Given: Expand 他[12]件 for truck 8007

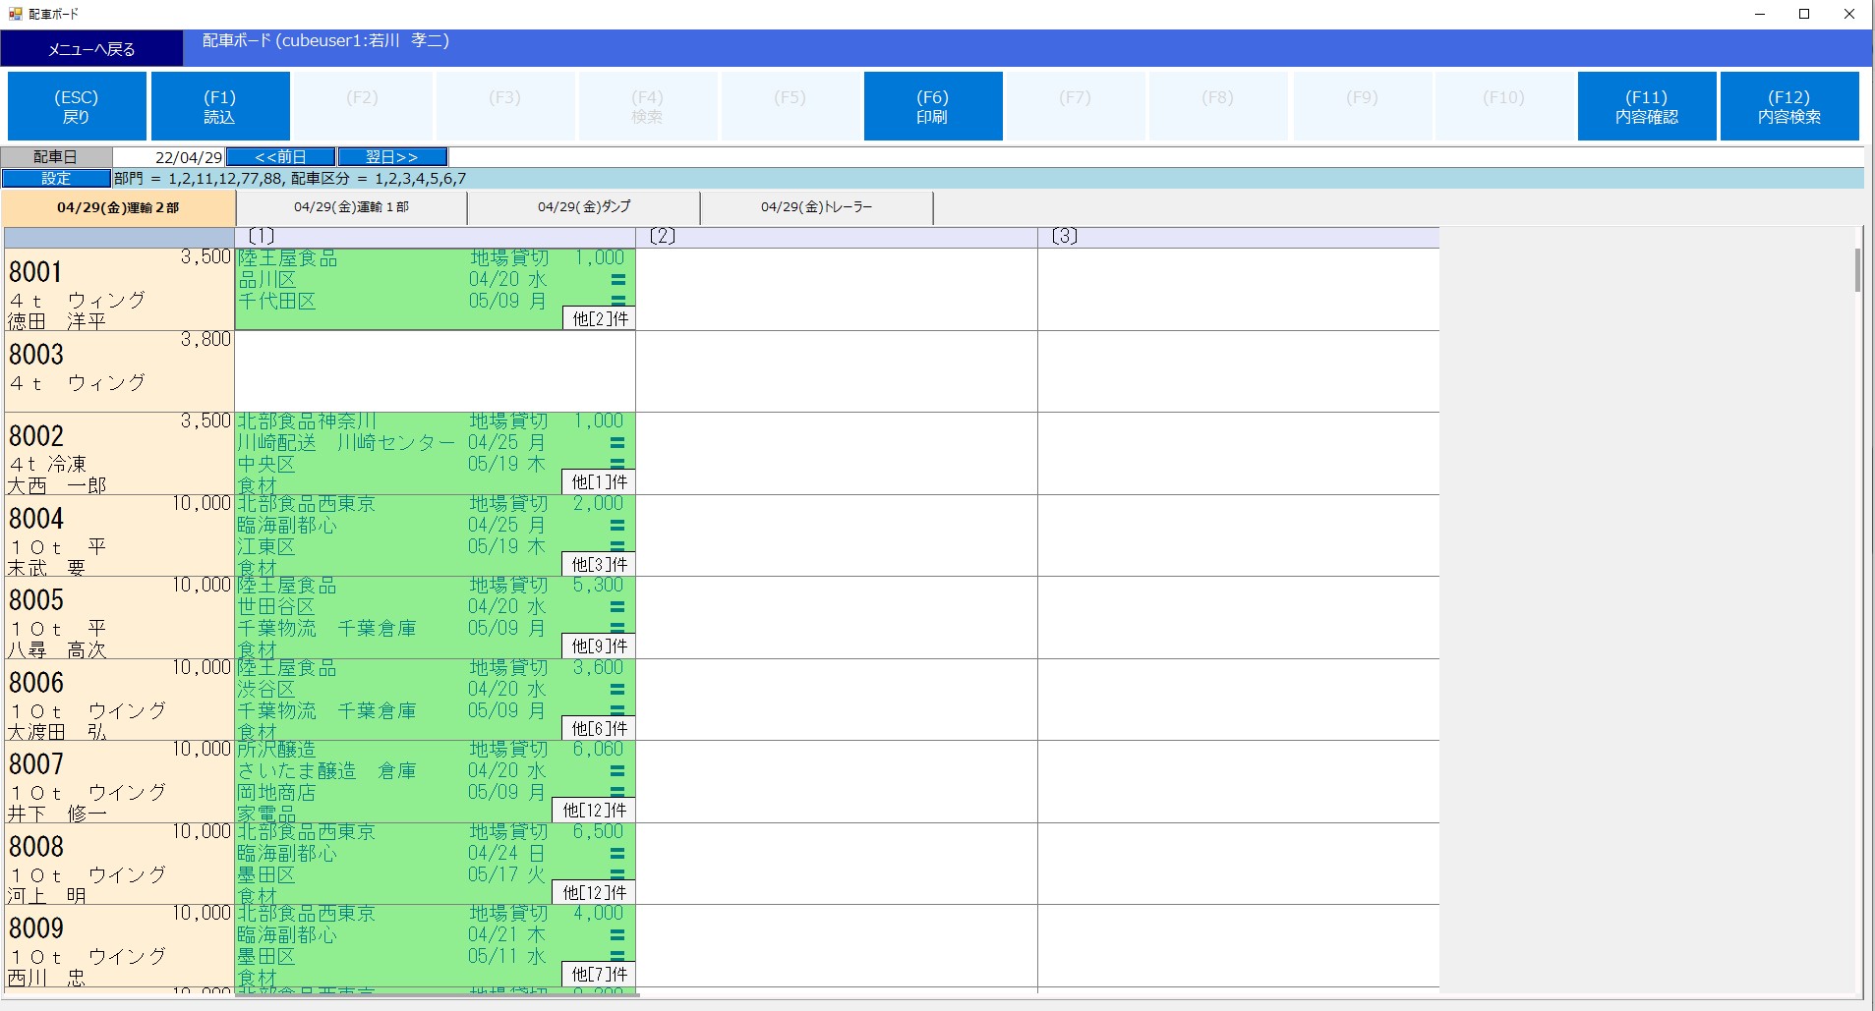Looking at the screenshot, I should click(595, 811).
